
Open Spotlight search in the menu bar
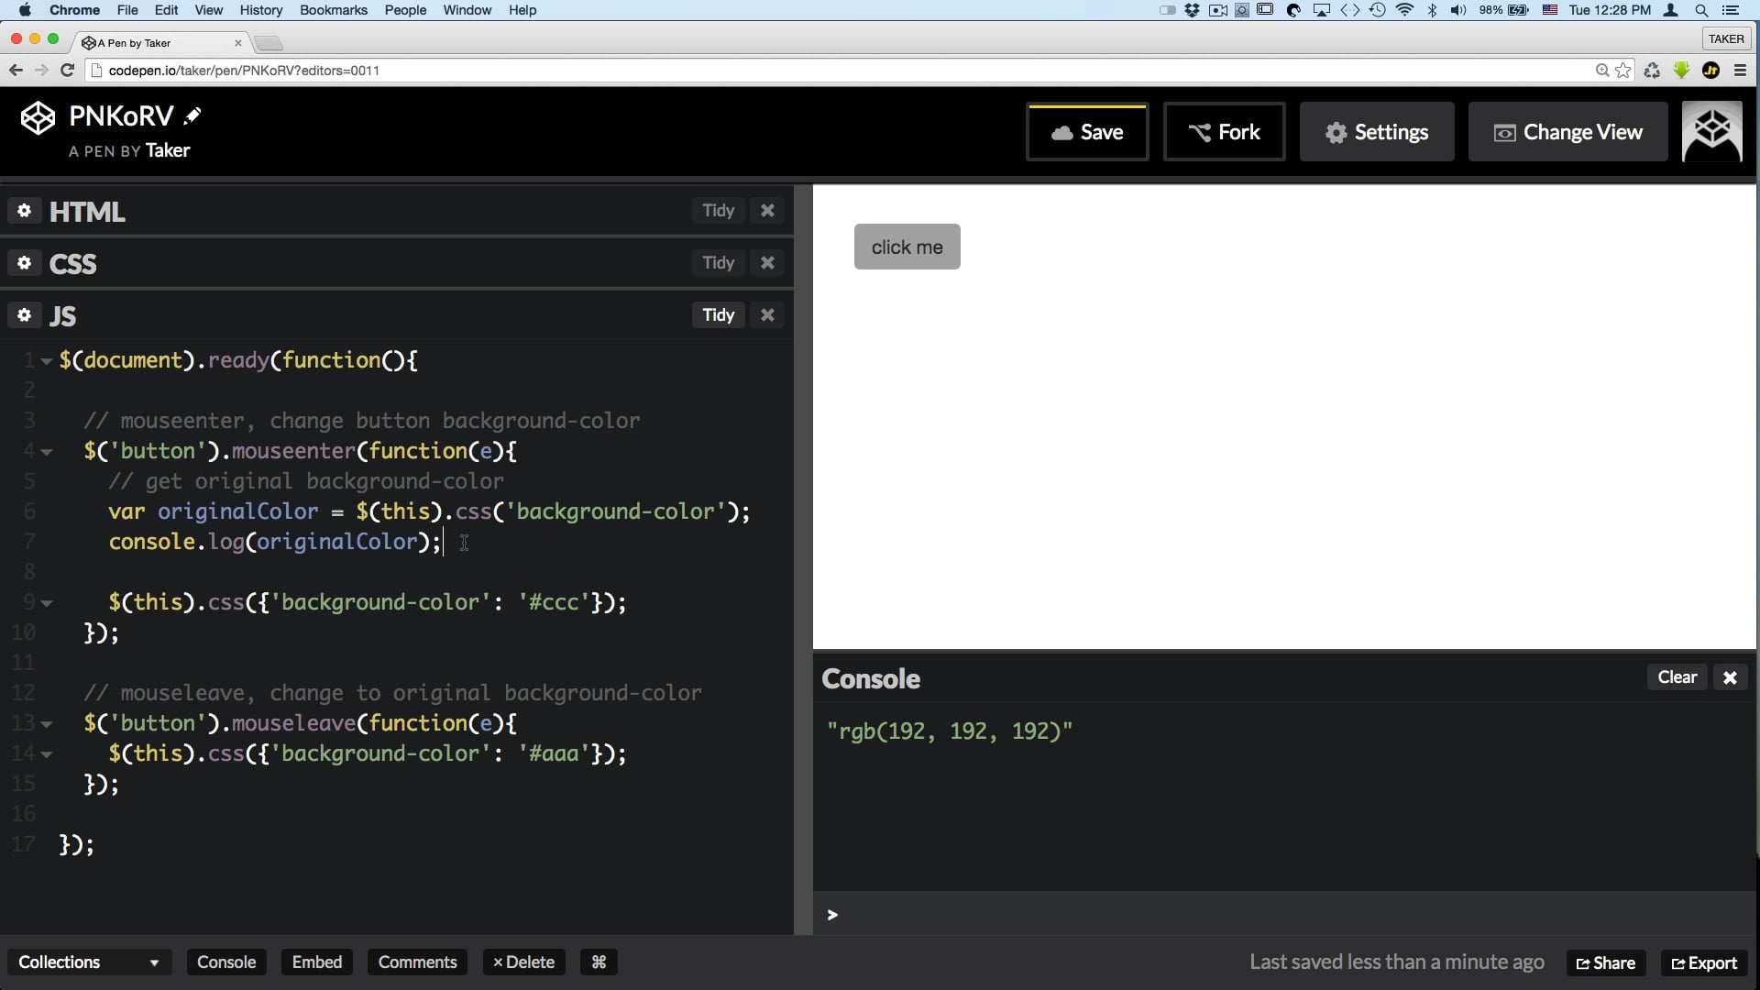click(1701, 10)
